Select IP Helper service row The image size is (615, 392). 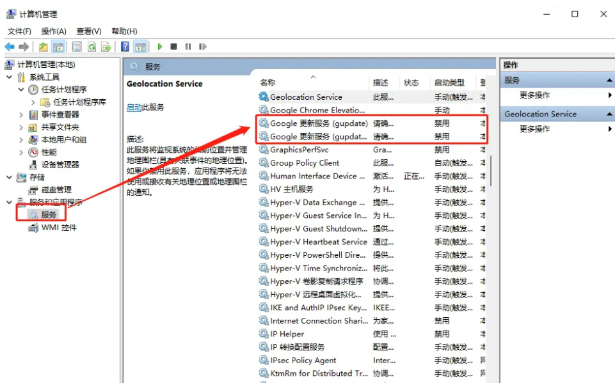372,334
